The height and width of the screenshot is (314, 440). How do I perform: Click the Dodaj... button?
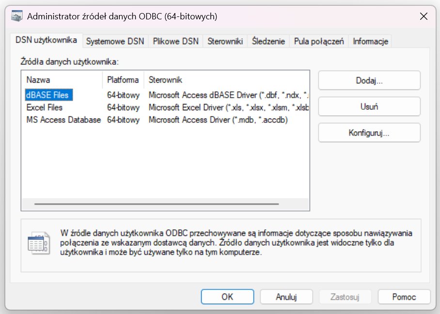point(369,80)
